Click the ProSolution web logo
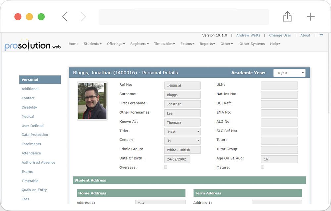This screenshot has height=211, width=331. point(32,45)
